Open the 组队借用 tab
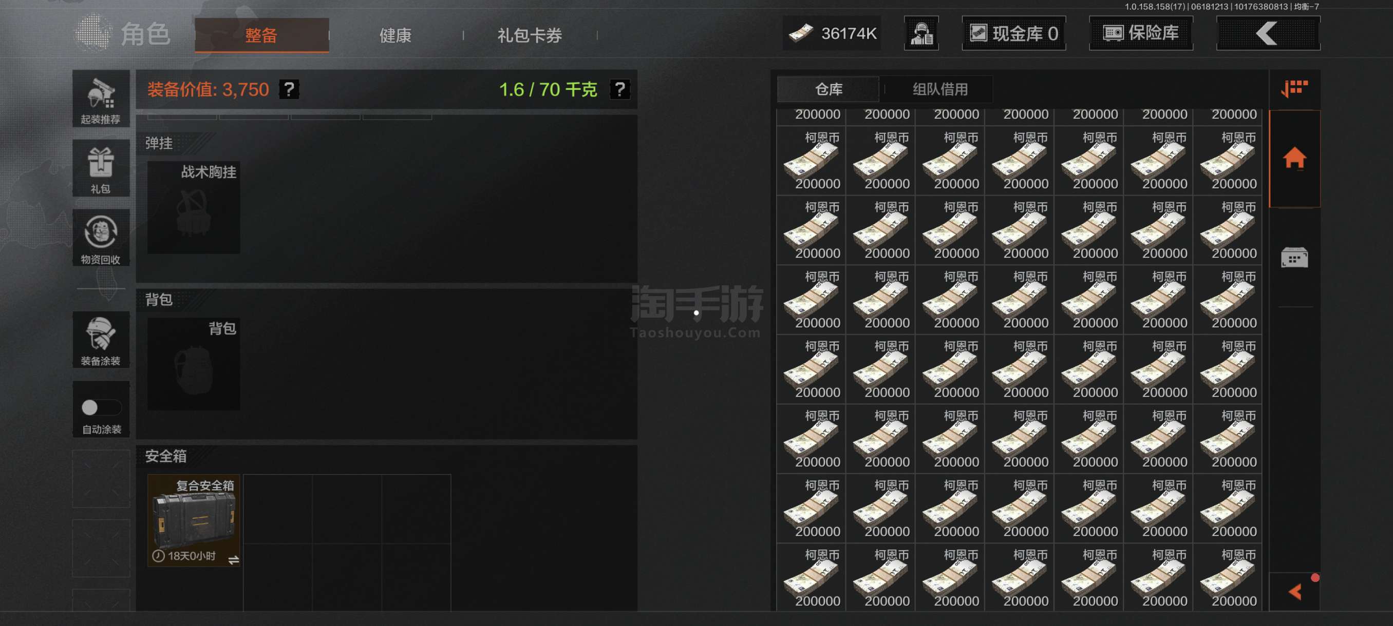The width and height of the screenshot is (1393, 626). [x=940, y=89]
